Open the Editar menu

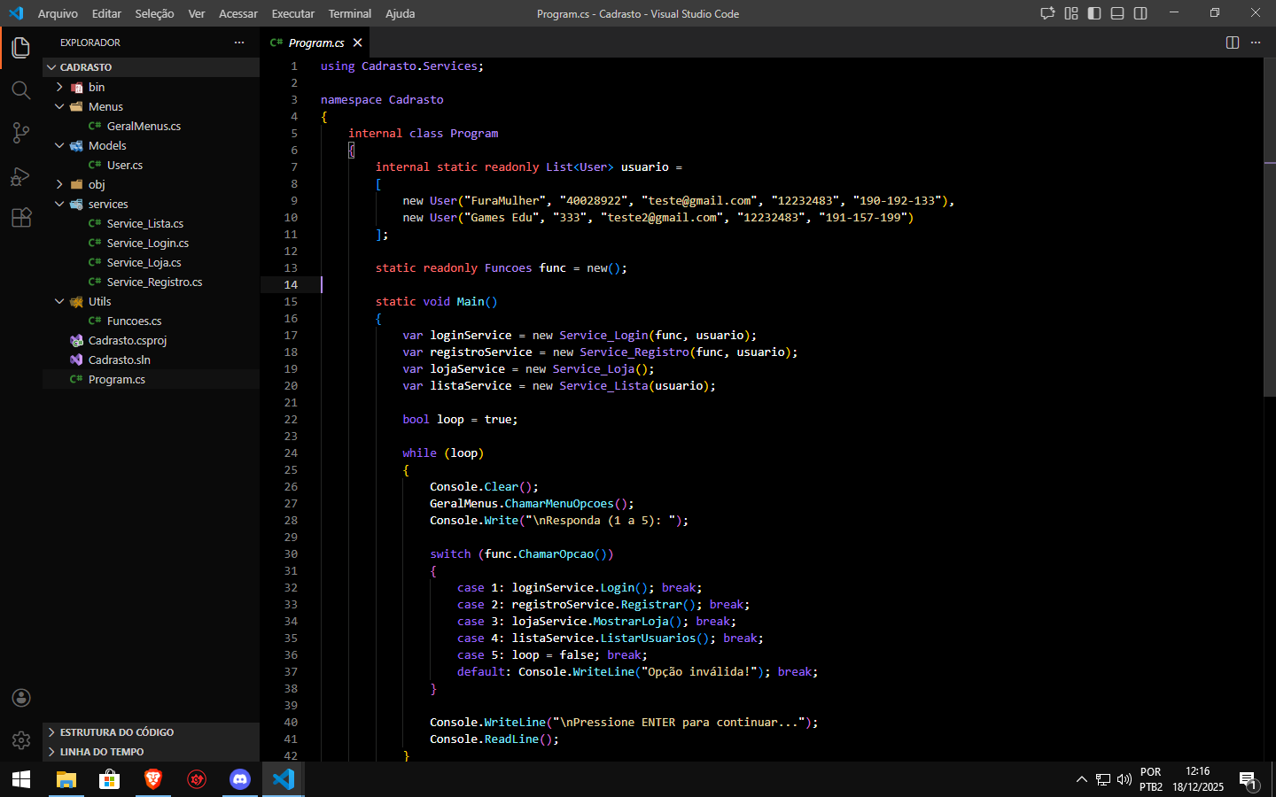pos(106,13)
